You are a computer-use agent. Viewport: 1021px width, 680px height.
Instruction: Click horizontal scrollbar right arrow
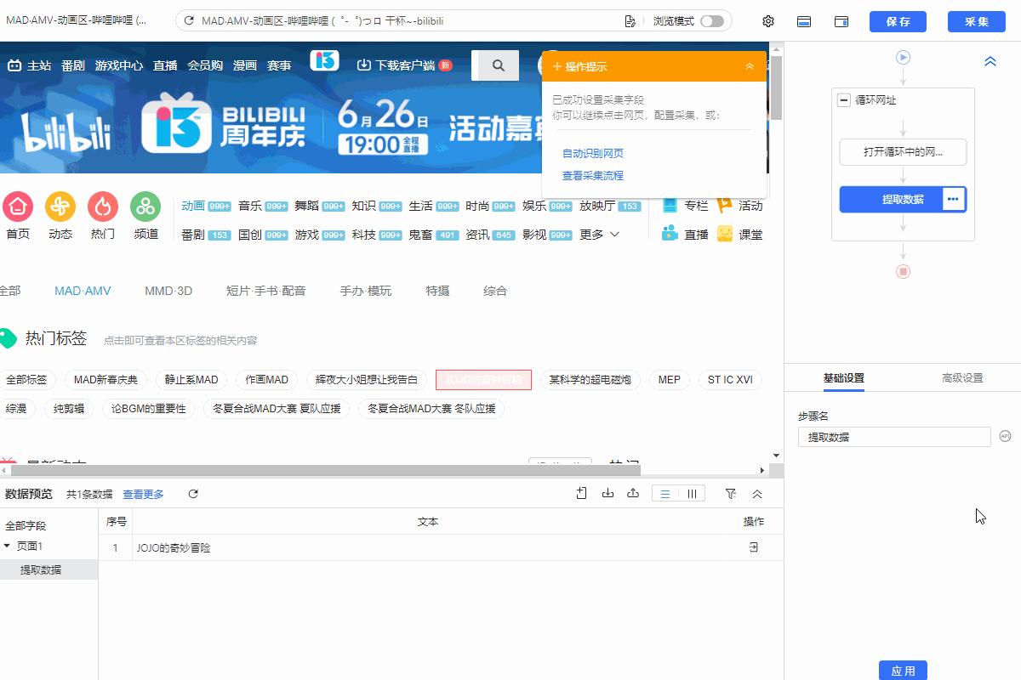[x=762, y=470]
